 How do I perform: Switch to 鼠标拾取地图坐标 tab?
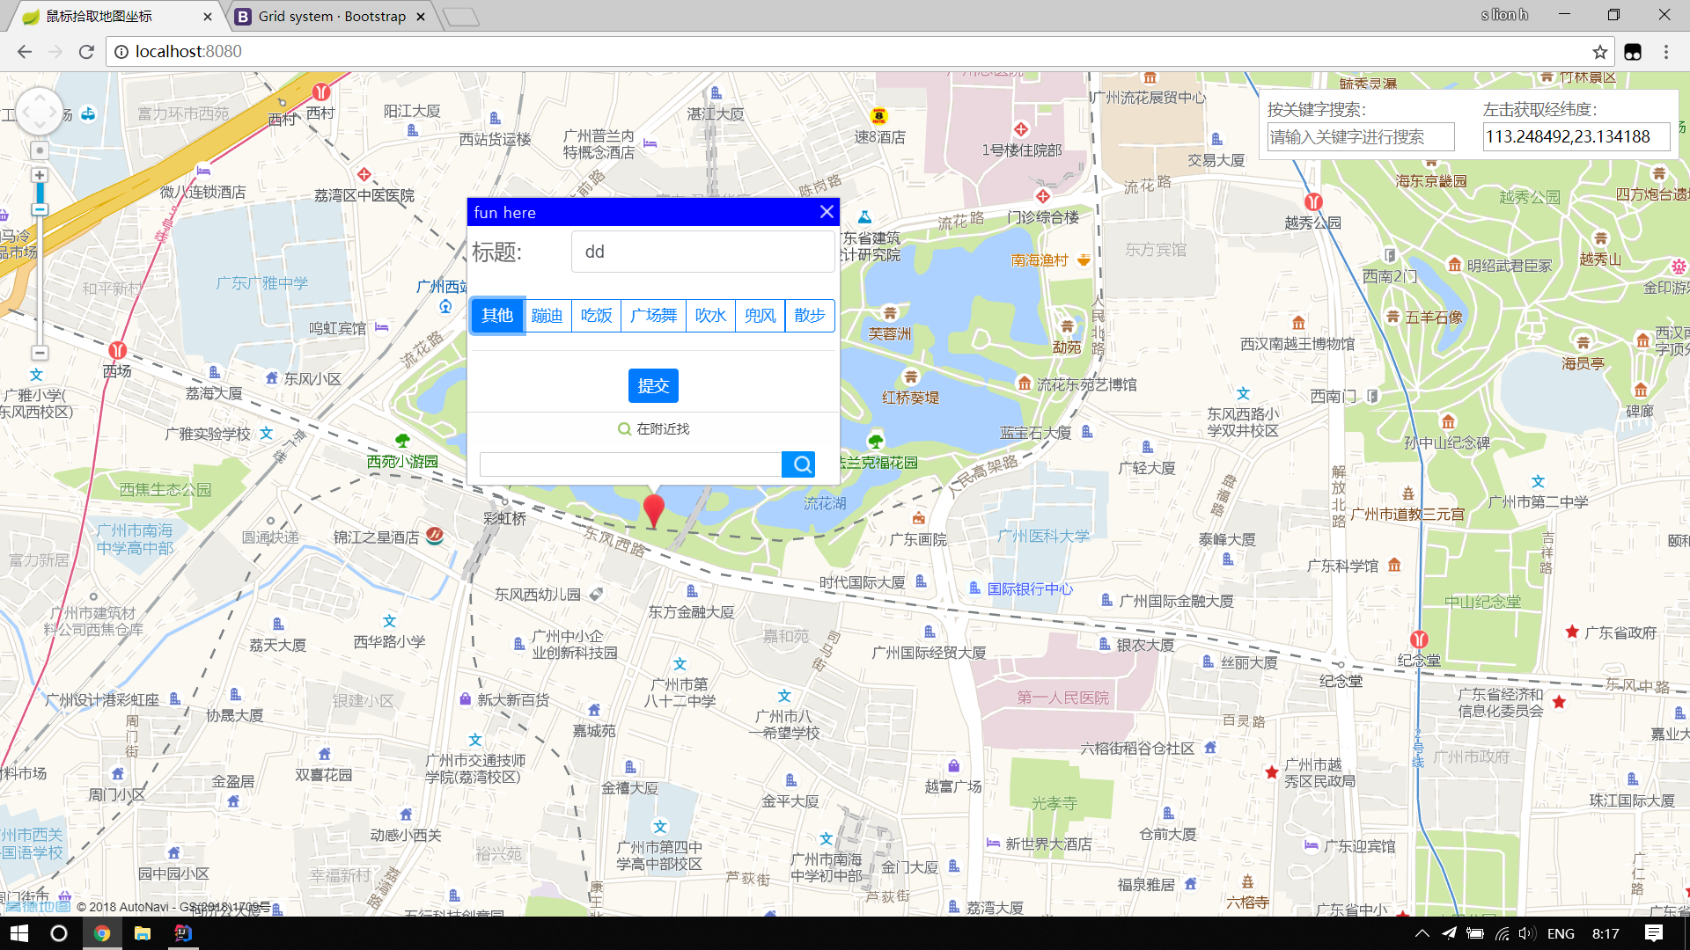99,17
